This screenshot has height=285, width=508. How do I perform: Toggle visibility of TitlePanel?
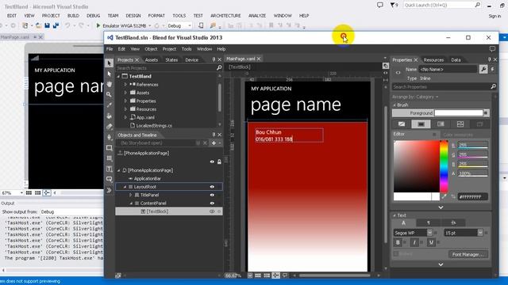coord(212,195)
